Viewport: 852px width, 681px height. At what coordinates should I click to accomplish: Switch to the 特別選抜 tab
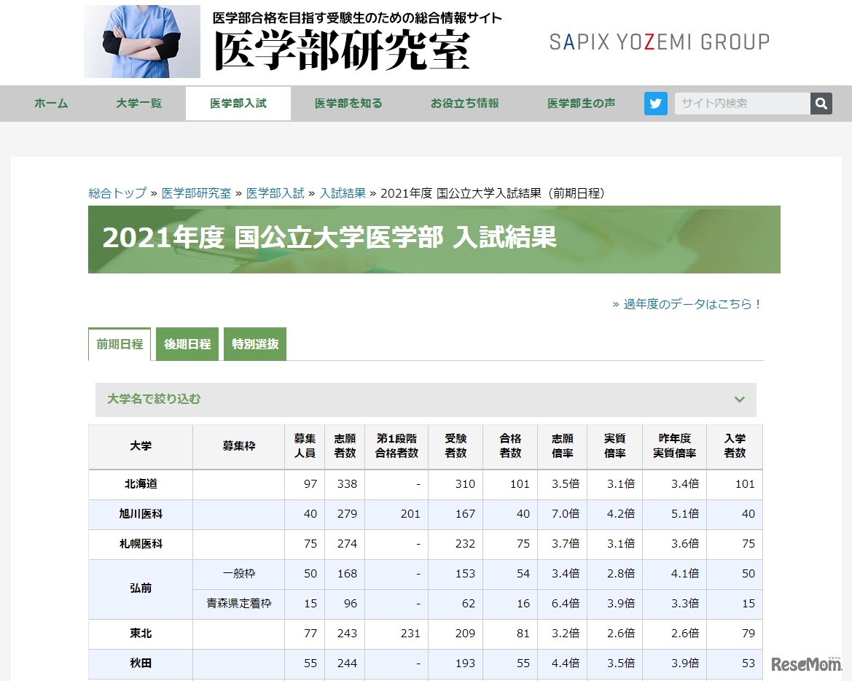tap(254, 343)
